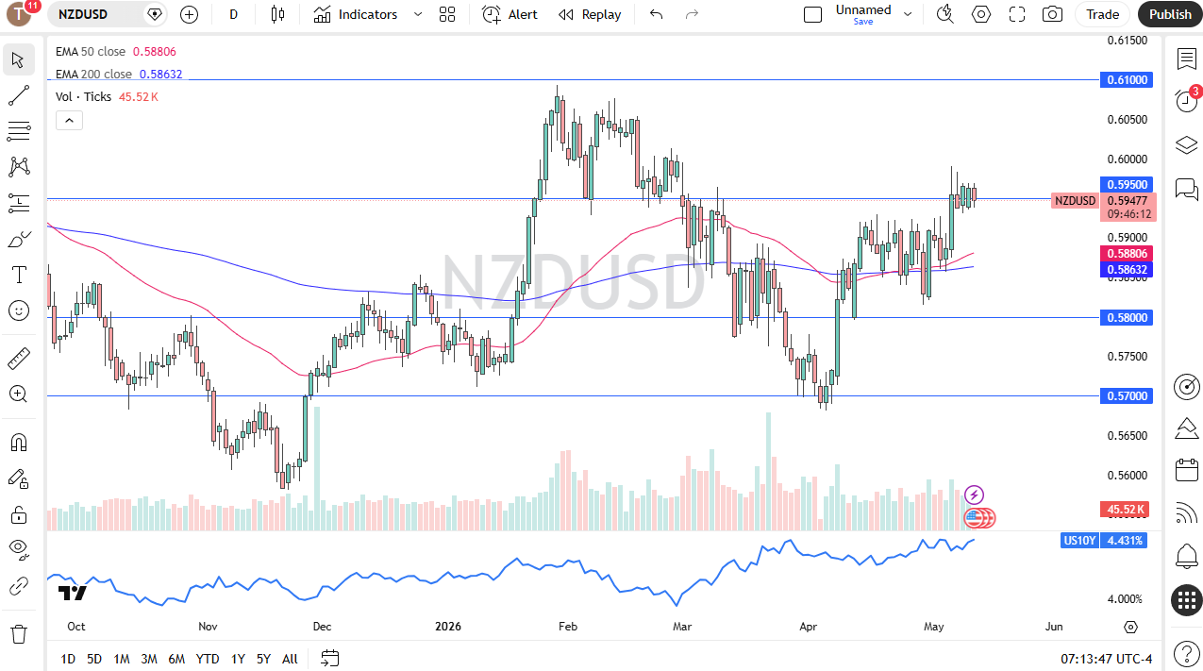This screenshot has width=1203, height=671.
Task: Set range to All
Action: [x=290, y=659]
